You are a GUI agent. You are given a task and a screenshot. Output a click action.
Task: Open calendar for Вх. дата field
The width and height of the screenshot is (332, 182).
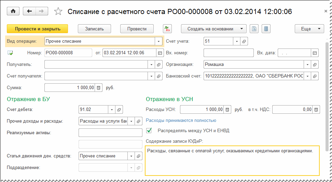click(315, 53)
